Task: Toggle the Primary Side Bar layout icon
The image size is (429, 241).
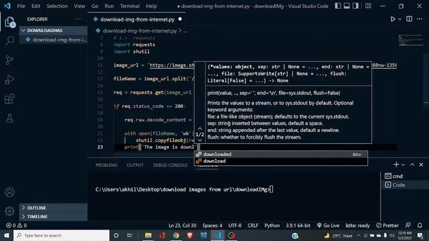Action: click(338, 6)
